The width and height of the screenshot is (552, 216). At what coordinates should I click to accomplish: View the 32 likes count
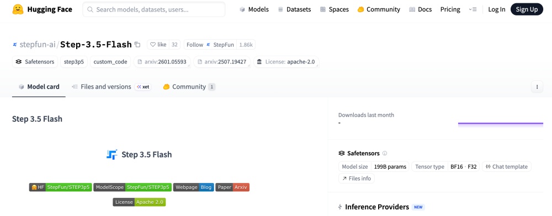click(x=174, y=45)
